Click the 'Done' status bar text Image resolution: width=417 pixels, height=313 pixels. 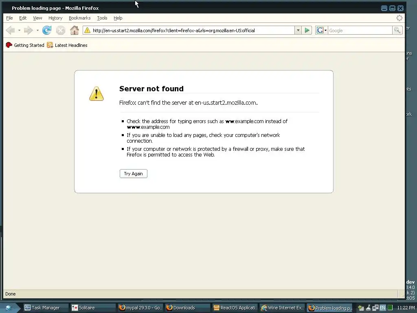pos(10,294)
